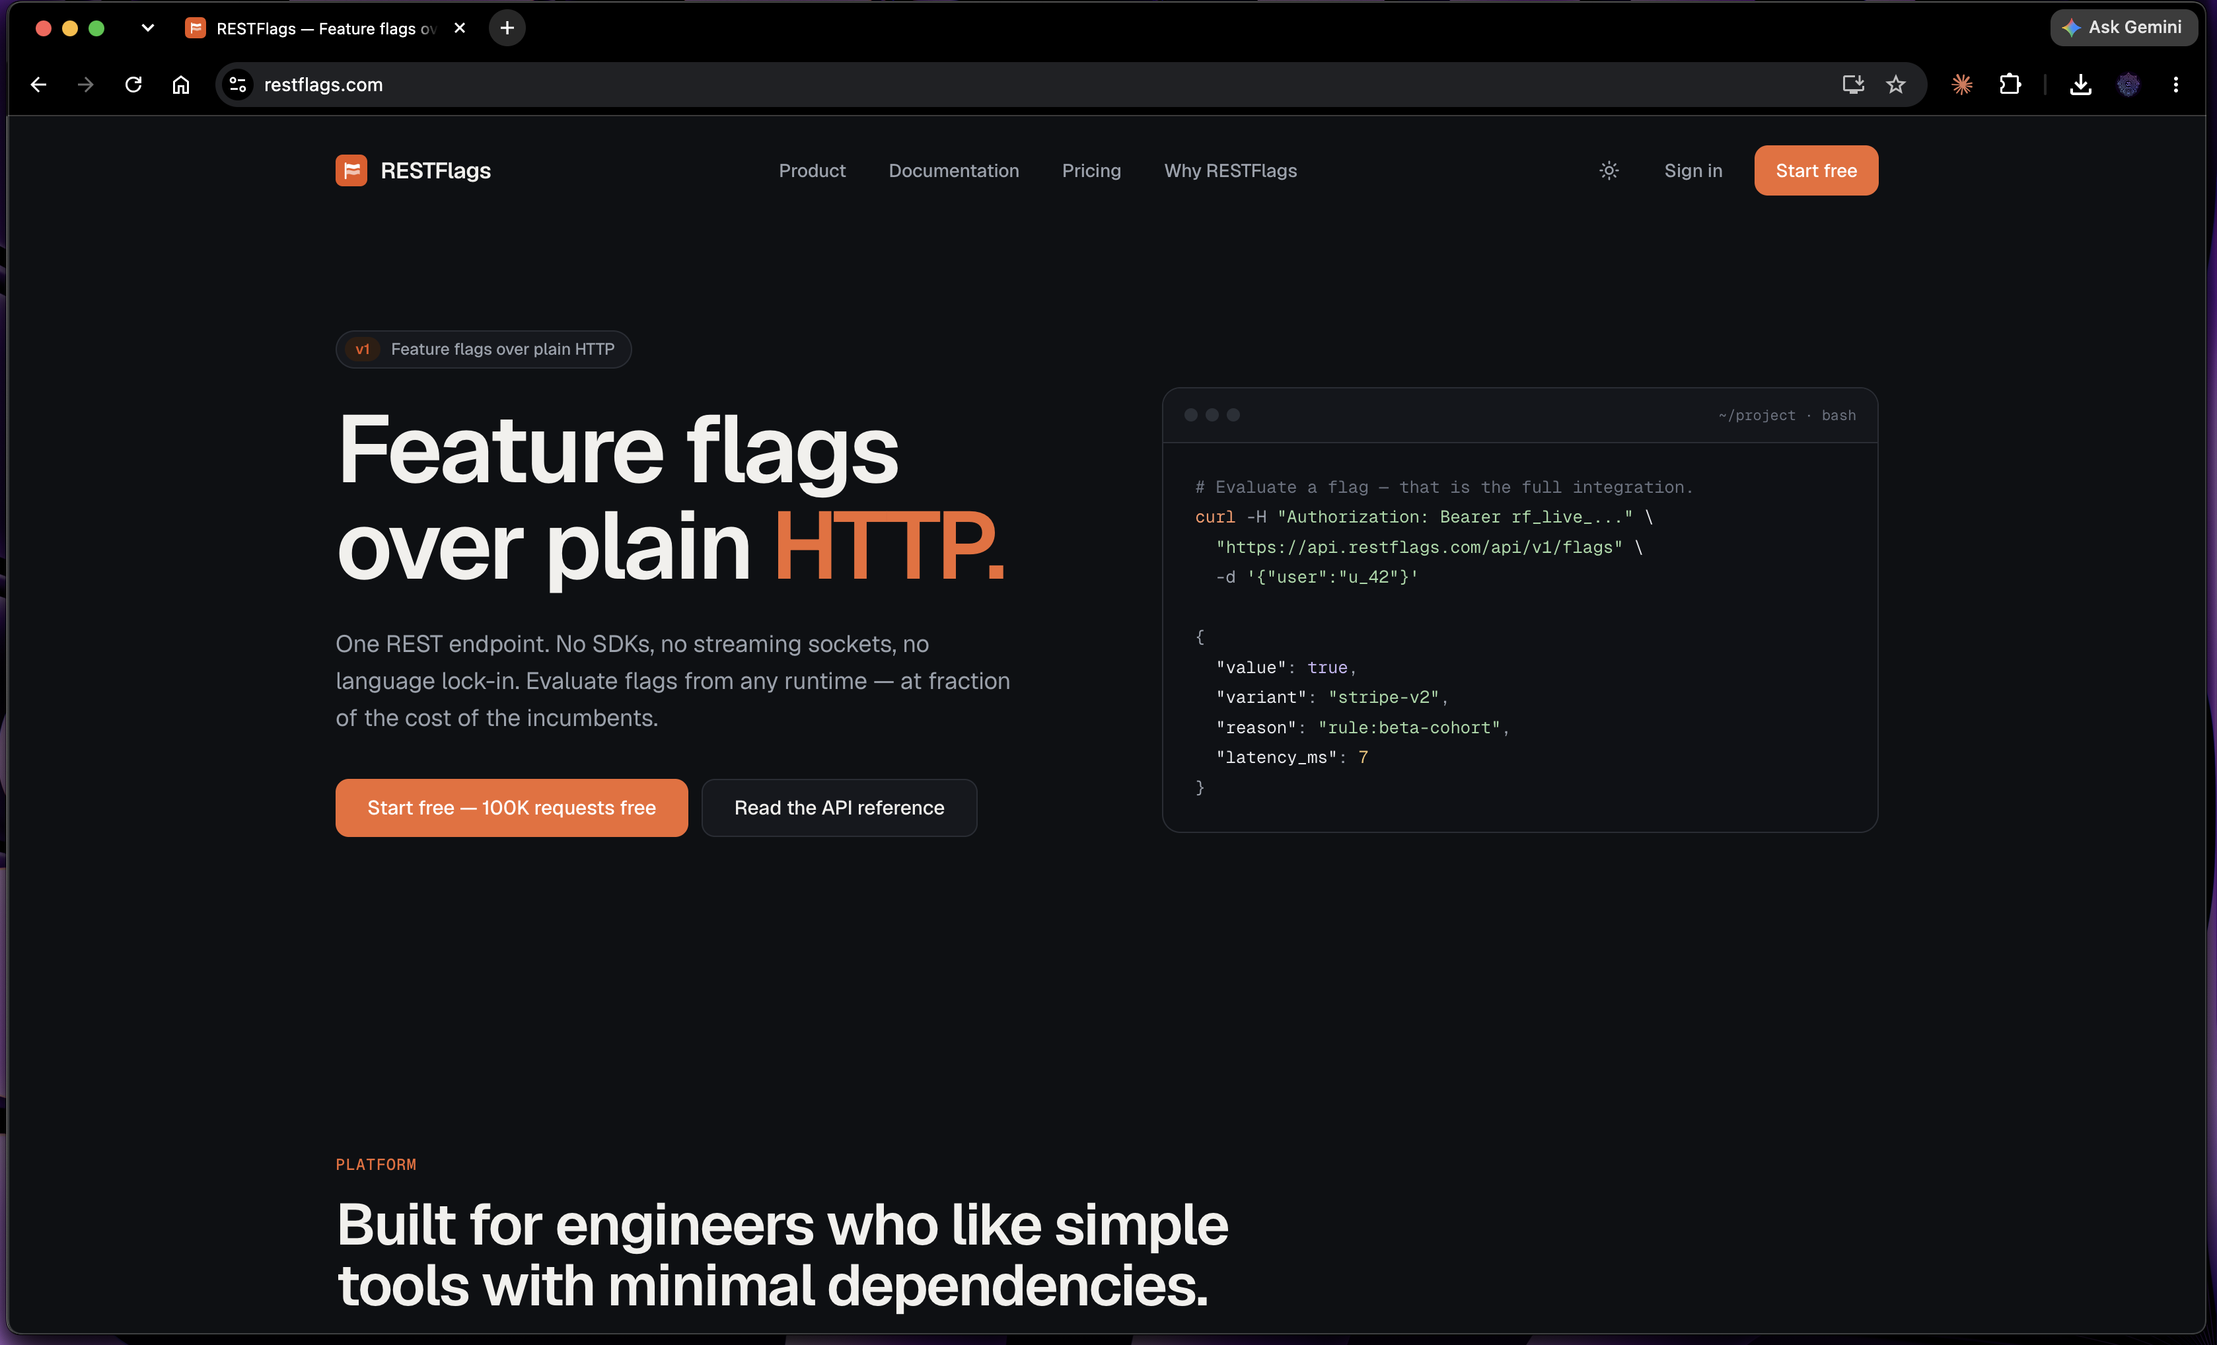Click the browser forward arrow
Screen dimensions: 2217x1345
point(85,85)
